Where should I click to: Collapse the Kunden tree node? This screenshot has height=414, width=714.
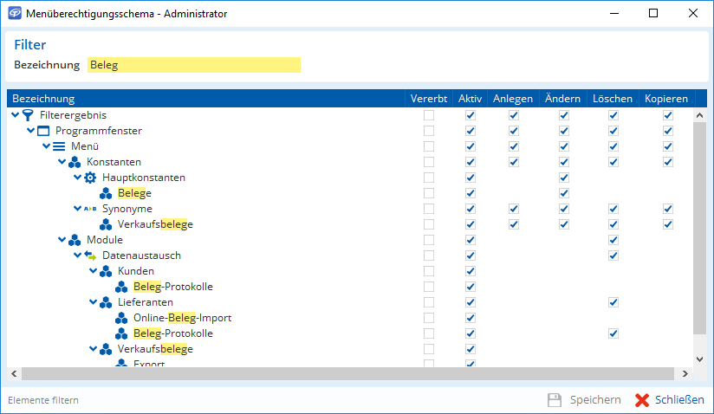pos(94,271)
